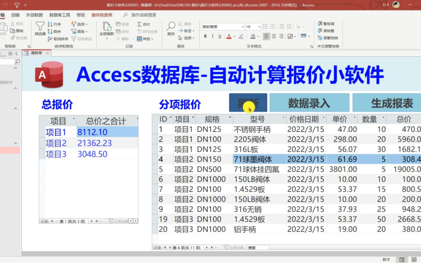Open the 创建 ribbon tab
The width and height of the screenshot is (421, 263).
click(15, 15)
